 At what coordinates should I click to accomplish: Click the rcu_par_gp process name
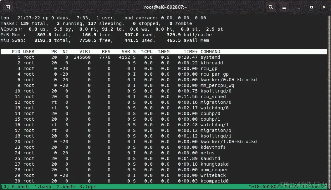(x=215, y=74)
